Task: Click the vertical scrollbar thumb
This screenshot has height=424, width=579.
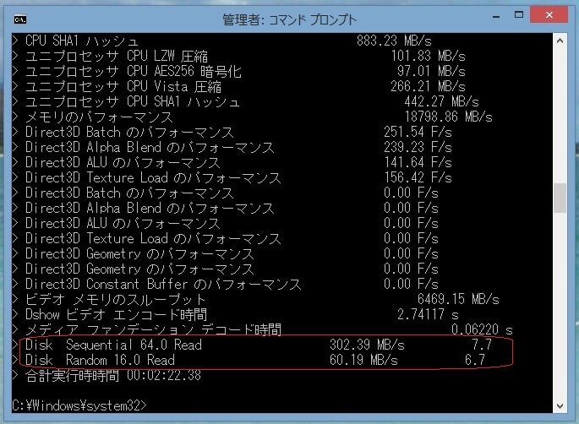Action: (x=560, y=198)
